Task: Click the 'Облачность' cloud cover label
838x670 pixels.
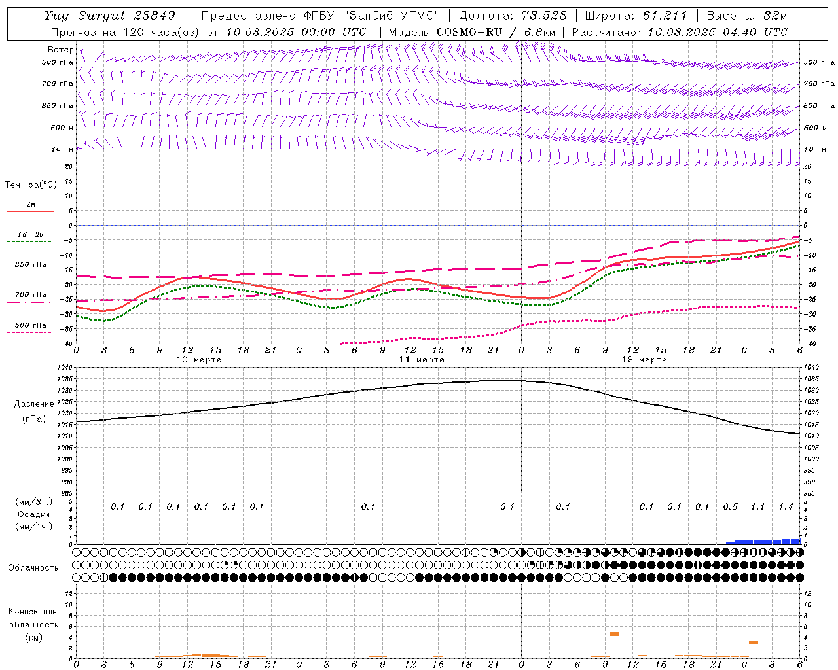Action: pyautogui.click(x=33, y=568)
